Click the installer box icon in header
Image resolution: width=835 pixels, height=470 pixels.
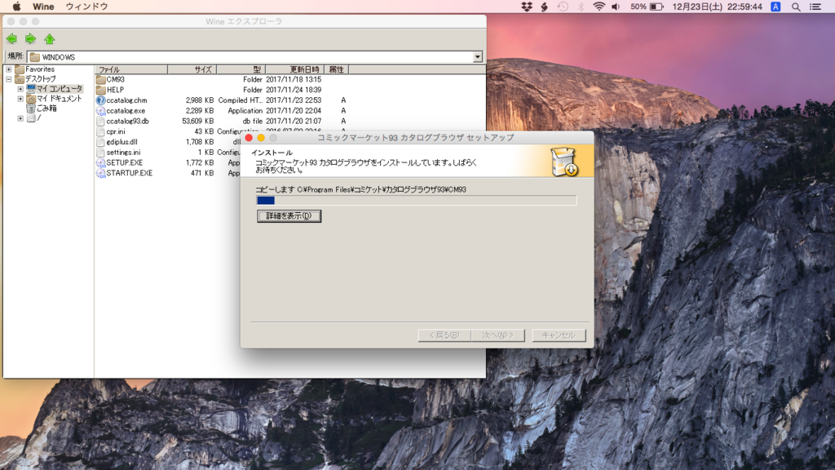click(564, 162)
